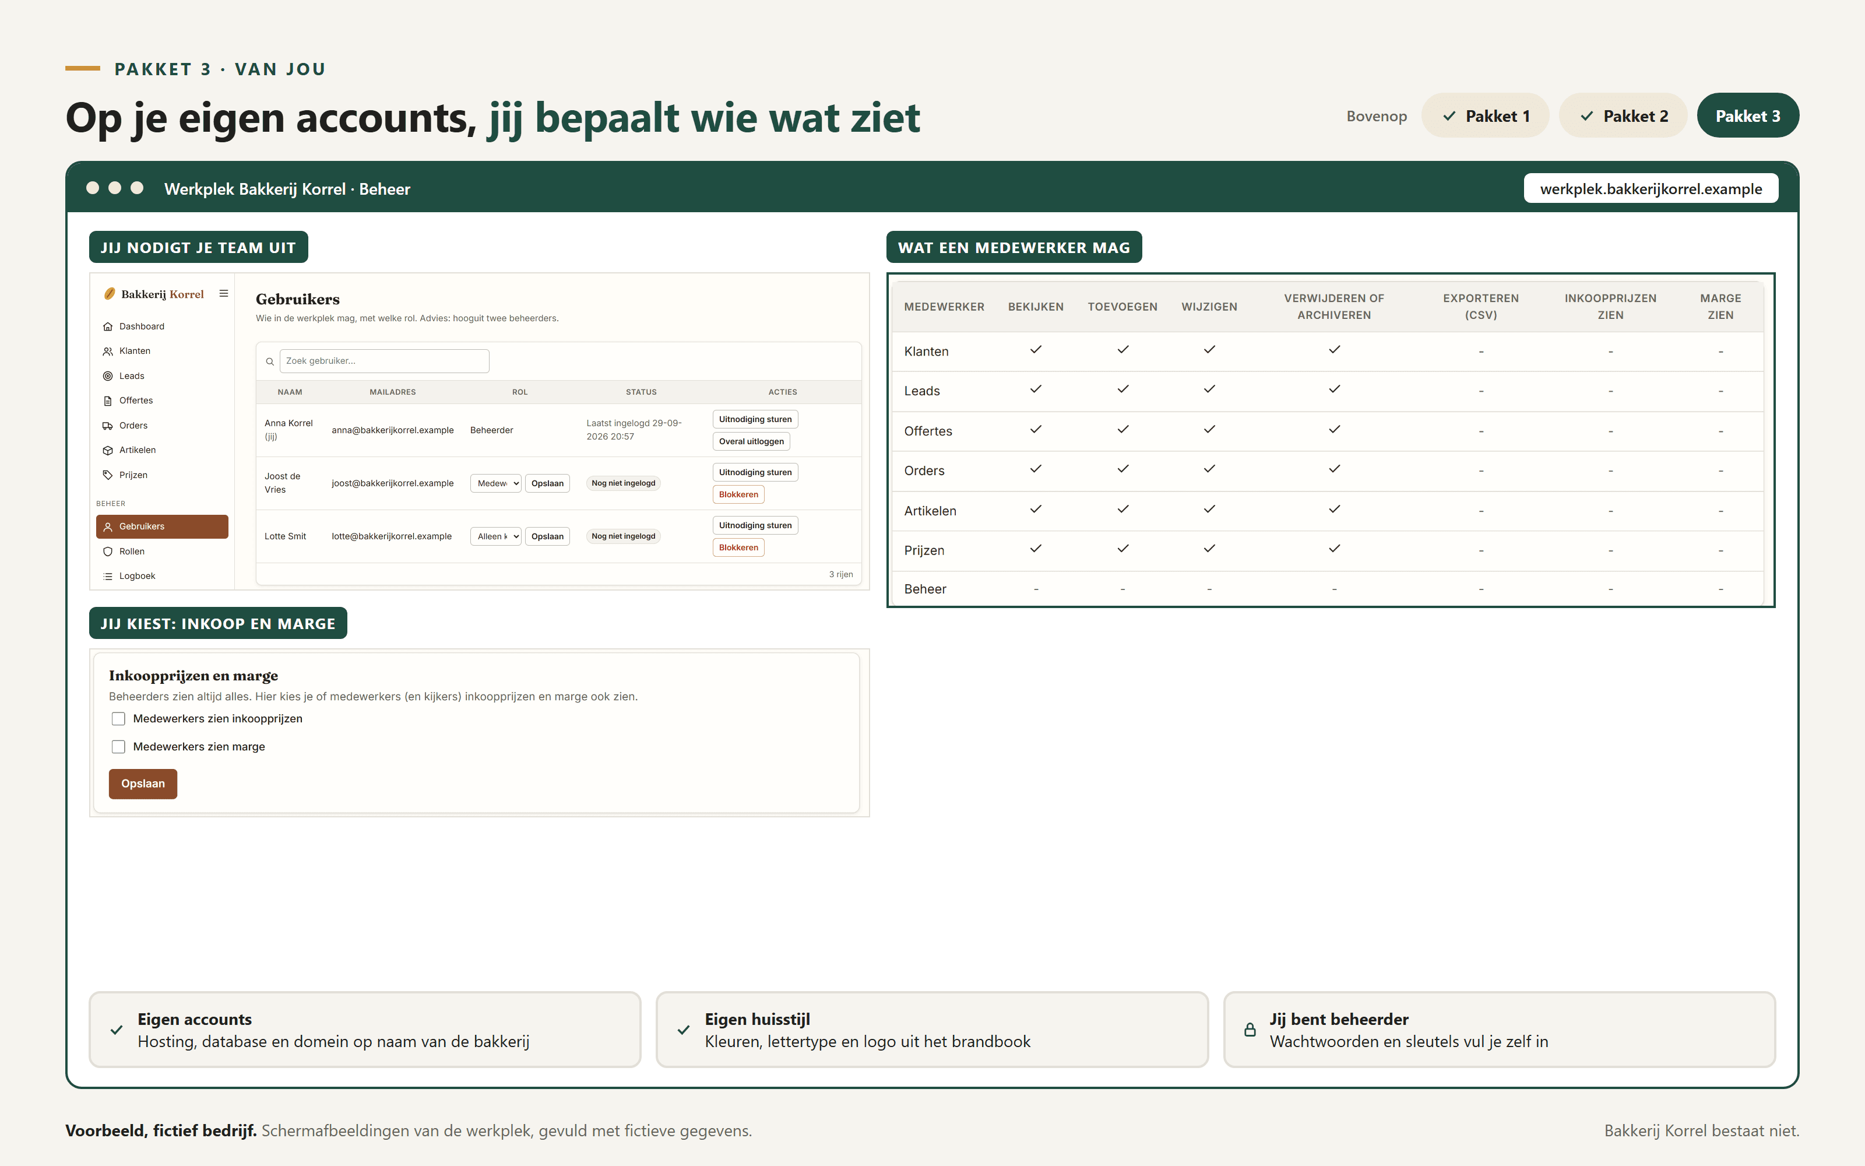The width and height of the screenshot is (1865, 1166).
Task: Click the Beheer row label in permissions table
Action: (x=925, y=589)
